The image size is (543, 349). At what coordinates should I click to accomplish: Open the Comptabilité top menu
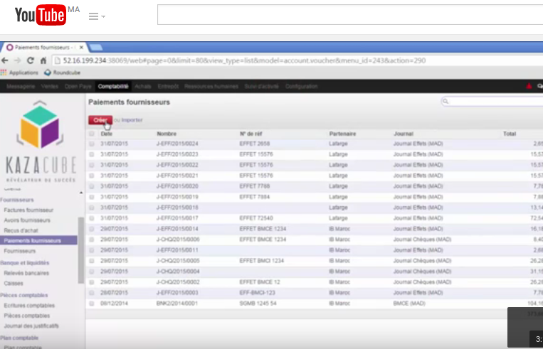point(113,87)
